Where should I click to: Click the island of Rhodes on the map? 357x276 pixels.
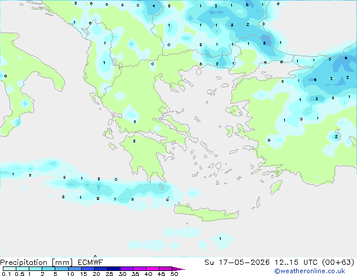[x=276, y=187]
